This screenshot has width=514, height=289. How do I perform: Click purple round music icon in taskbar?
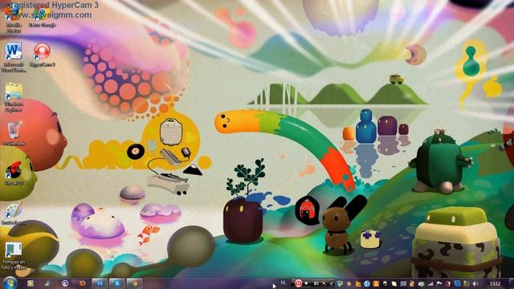click(65, 283)
